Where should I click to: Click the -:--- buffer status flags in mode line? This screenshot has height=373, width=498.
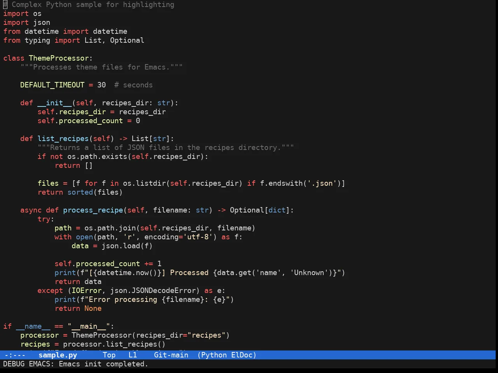pyautogui.click(x=15, y=355)
